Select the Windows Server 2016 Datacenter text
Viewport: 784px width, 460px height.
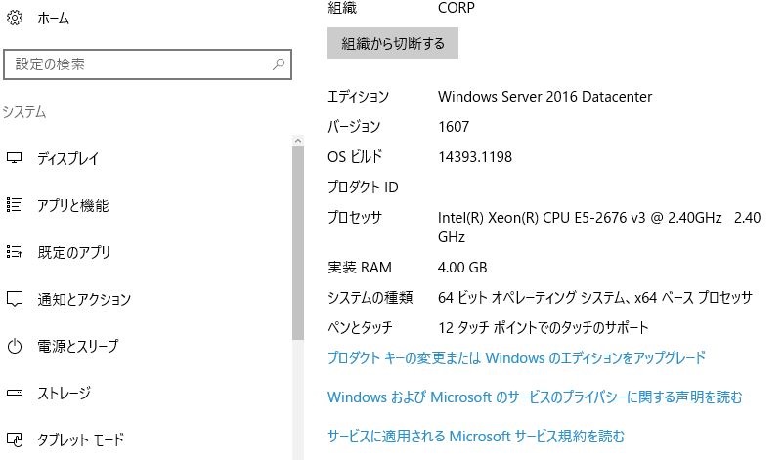click(545, 97)
